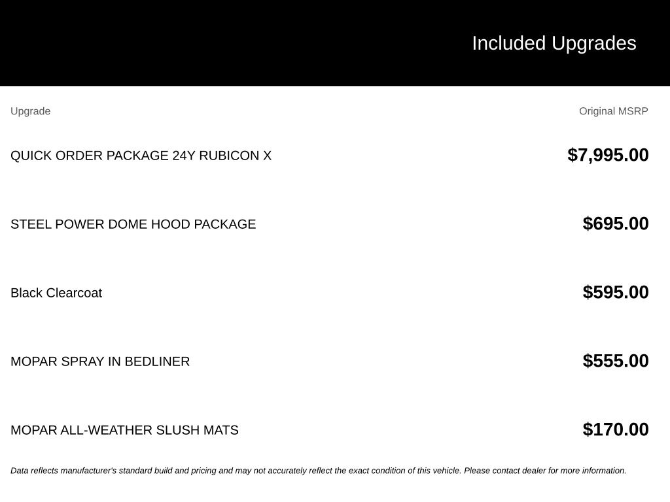670x502 pixels.
Task: Click 'Please contact dealer for more information'
Action: tap(545, 471)
